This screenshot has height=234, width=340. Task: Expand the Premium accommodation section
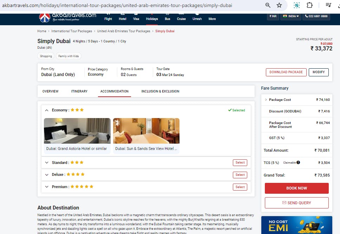coord(47,187)
